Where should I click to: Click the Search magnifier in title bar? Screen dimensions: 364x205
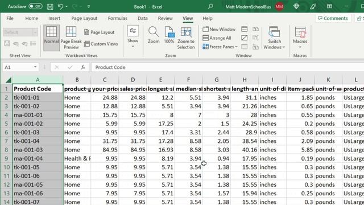210,6
